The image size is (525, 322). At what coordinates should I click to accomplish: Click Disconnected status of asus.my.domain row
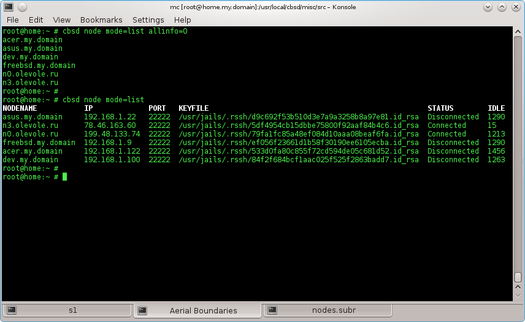click(x=453, y=117)
